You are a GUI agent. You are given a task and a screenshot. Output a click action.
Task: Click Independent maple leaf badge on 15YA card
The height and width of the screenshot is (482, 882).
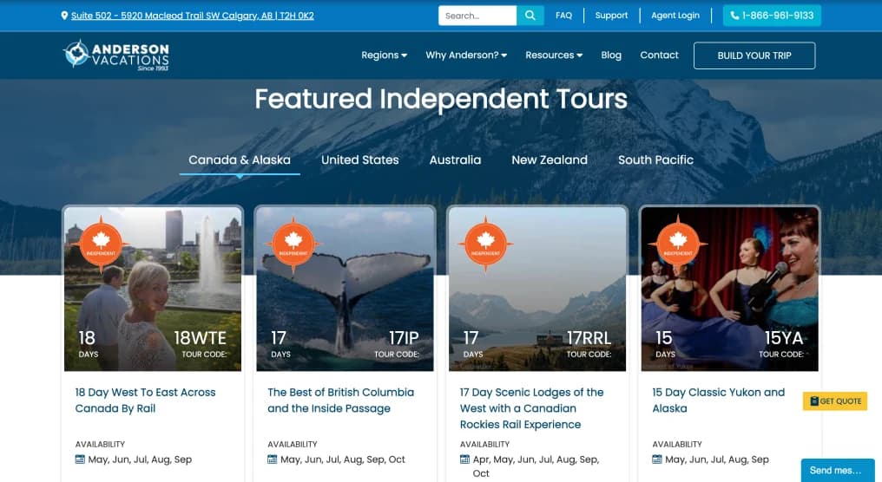coord(678,244)
